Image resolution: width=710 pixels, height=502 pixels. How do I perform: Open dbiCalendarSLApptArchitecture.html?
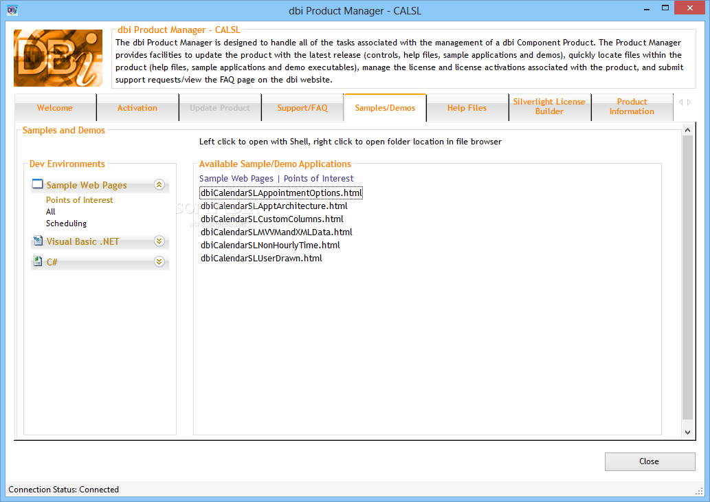[274, 206]
